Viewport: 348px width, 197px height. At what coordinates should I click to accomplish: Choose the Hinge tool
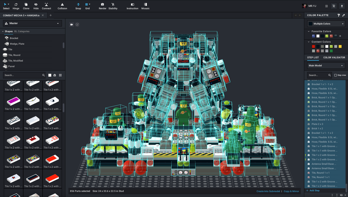(16, 6)
